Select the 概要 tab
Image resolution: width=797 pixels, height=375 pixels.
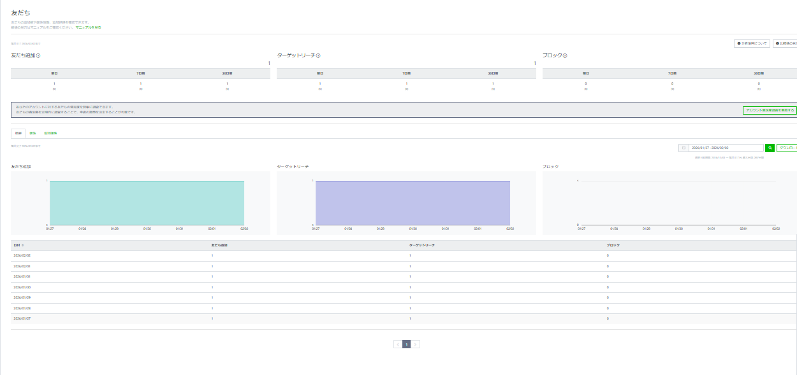[18, 133]
